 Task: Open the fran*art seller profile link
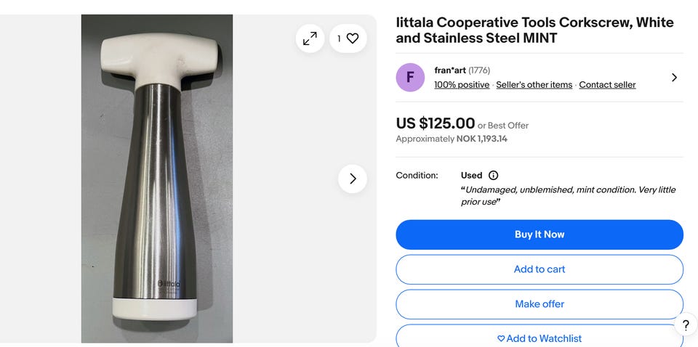(x=449, y=70)
